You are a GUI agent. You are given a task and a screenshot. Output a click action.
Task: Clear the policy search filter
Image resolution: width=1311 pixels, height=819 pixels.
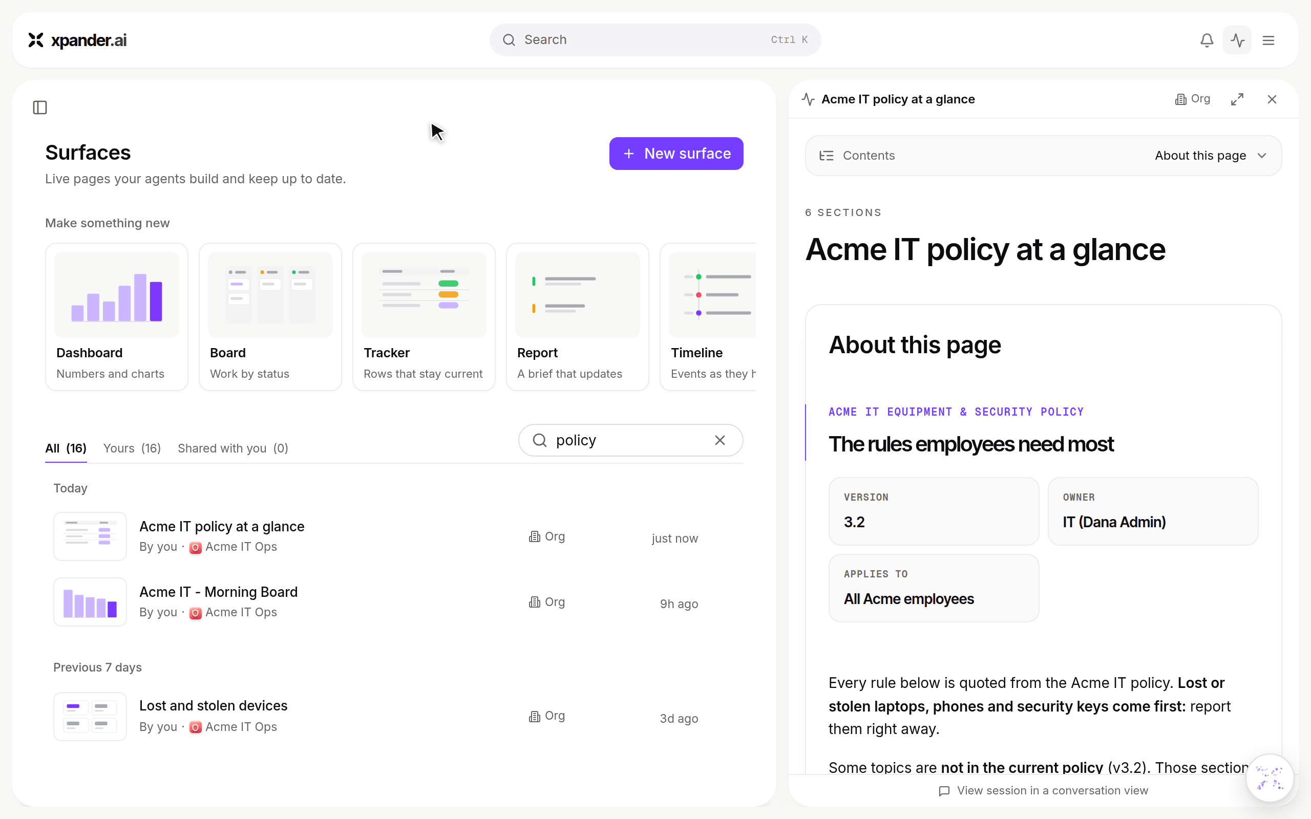(x=720, y=440)
